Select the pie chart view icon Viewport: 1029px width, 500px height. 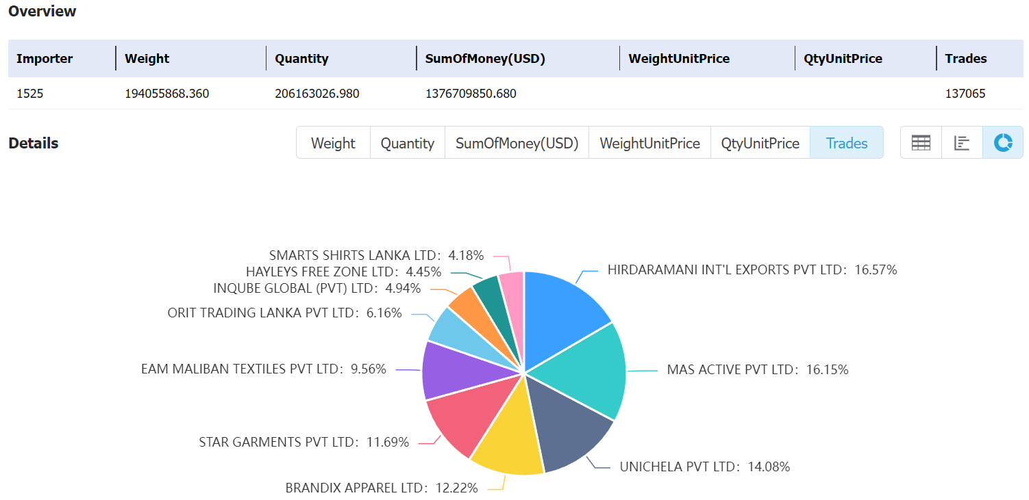(x=1003, y=143)
